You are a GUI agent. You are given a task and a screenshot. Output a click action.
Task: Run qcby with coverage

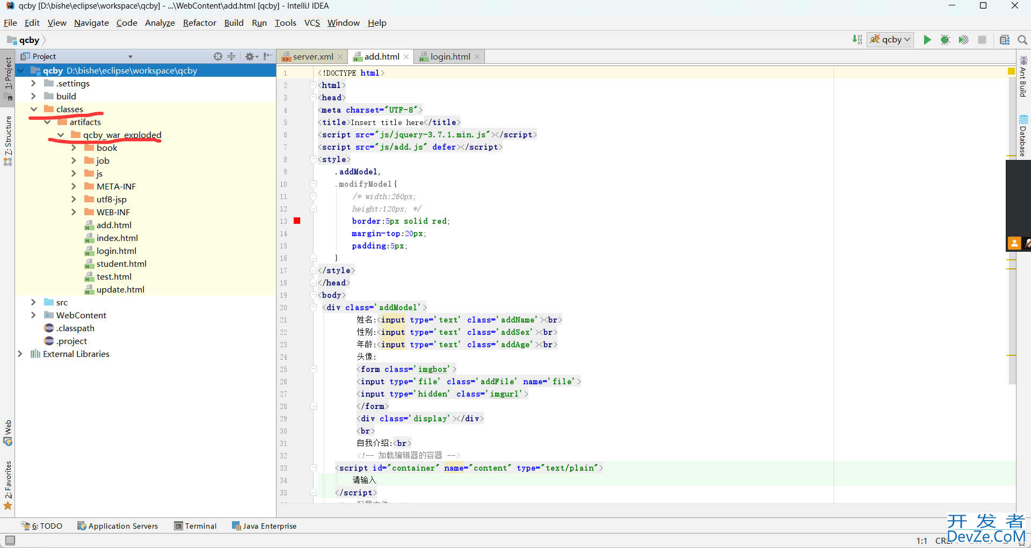pyautogui.click(x=964, y=40)
